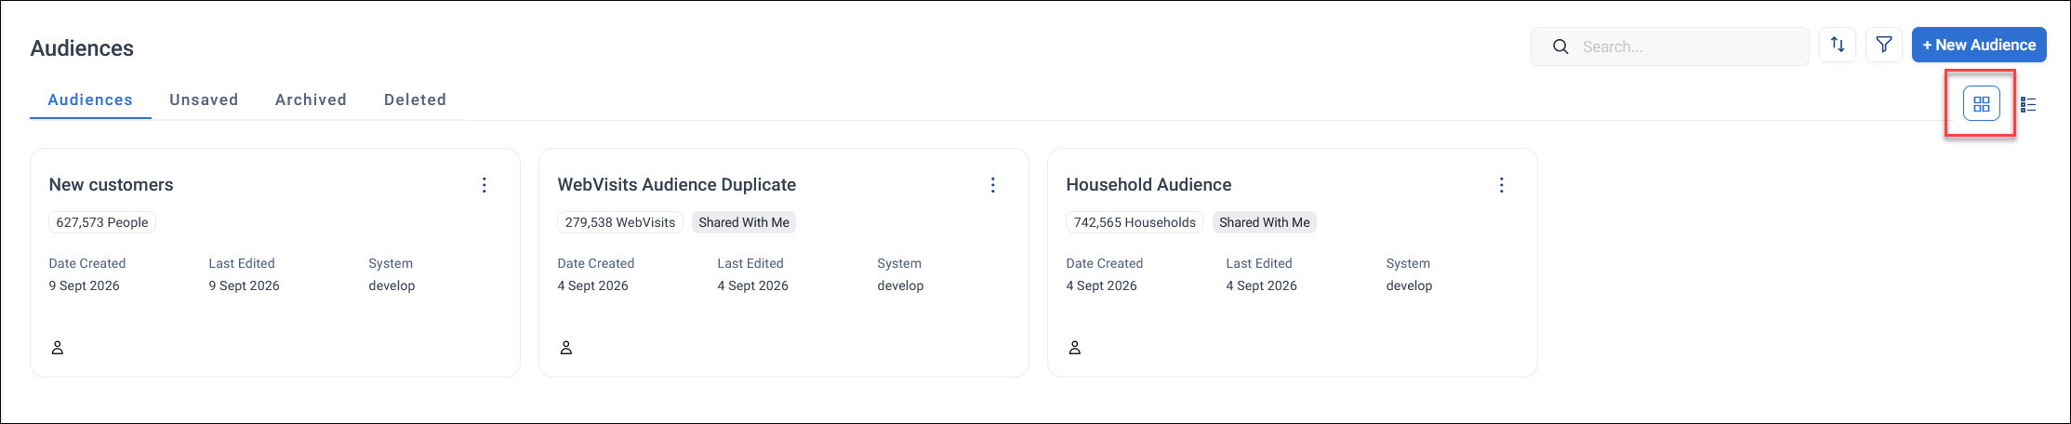This screenshot has width=2071, height=424.
Task: Open the New customers card menu
Action: point(484,185)
